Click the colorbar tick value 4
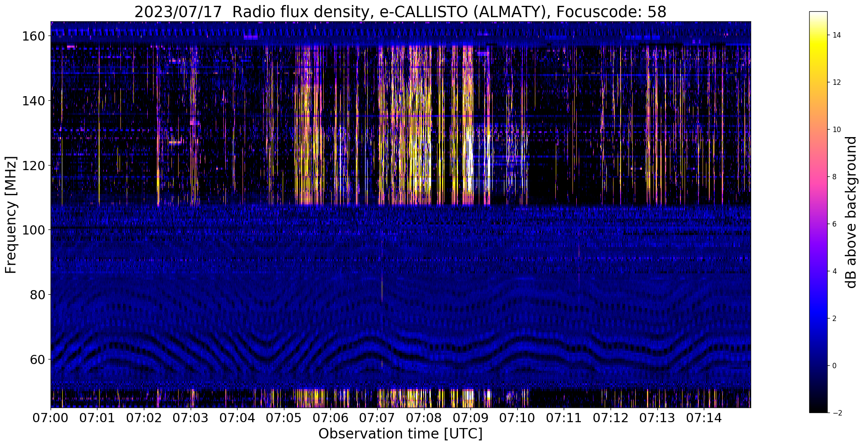This screenshot has height=446, width=864. tap(835, 272)
